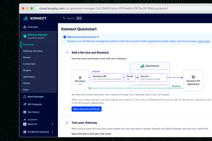Expand the Bluth Co. organization switcher

(52, 124)
